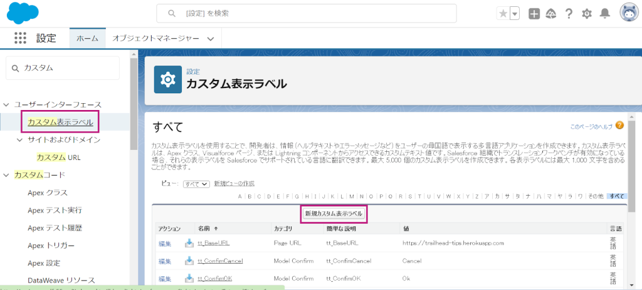Filter list by letter T
This screenshot has height=290, width=642.
[x=419, y=196]
